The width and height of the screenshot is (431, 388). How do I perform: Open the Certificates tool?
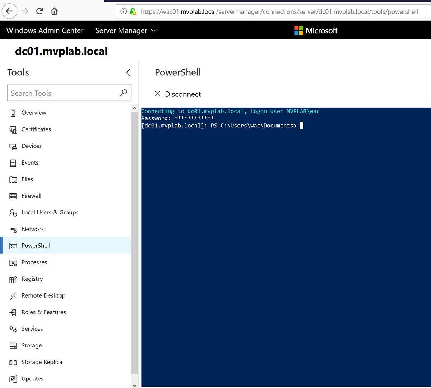coord(36,129)
